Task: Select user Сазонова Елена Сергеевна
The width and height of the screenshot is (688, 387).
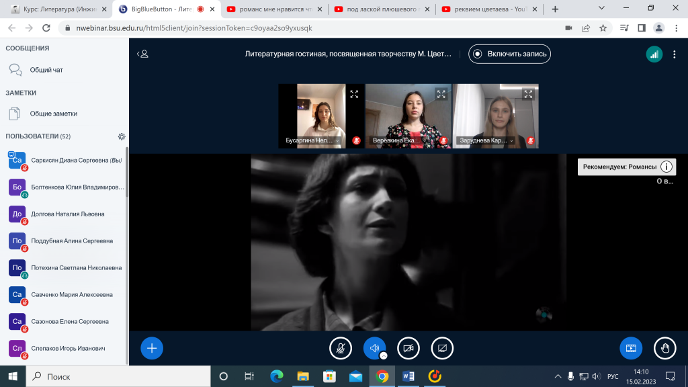Action: tap(66, 322)
